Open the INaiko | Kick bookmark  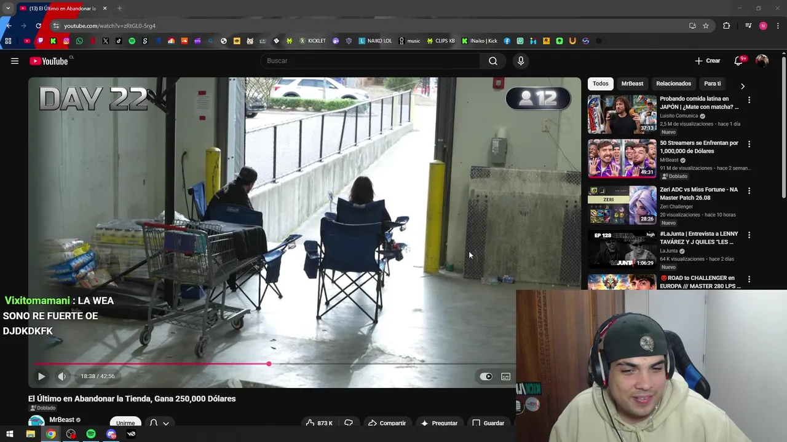[x=479, y=41]
